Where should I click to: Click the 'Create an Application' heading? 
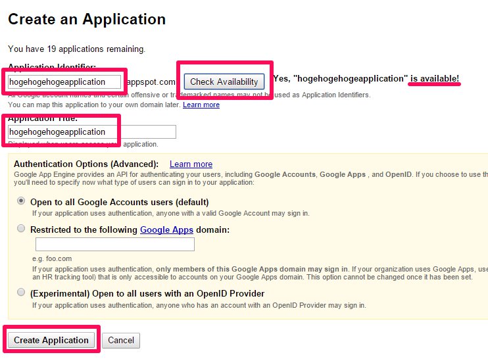coord(87,19)
